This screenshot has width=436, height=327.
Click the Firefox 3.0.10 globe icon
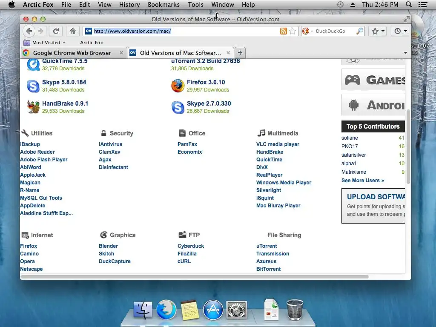tap(178, 86)
